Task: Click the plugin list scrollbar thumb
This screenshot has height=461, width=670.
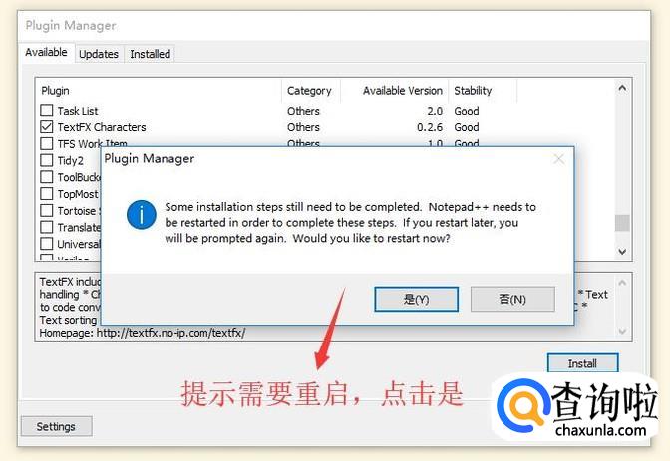Action: click(x=622, y=223)
